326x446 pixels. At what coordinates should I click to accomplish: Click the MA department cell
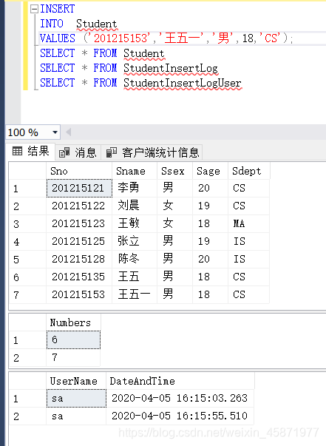[x=248, y=223]
